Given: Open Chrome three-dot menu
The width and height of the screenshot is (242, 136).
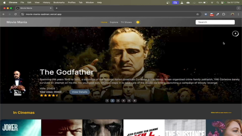Looking at the screenshot, I should point(238,14).
